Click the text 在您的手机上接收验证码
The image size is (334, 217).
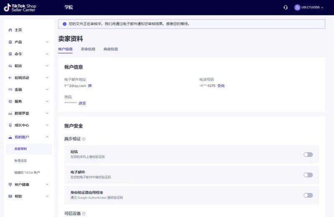pyautogui.click(x=88, y=157)
